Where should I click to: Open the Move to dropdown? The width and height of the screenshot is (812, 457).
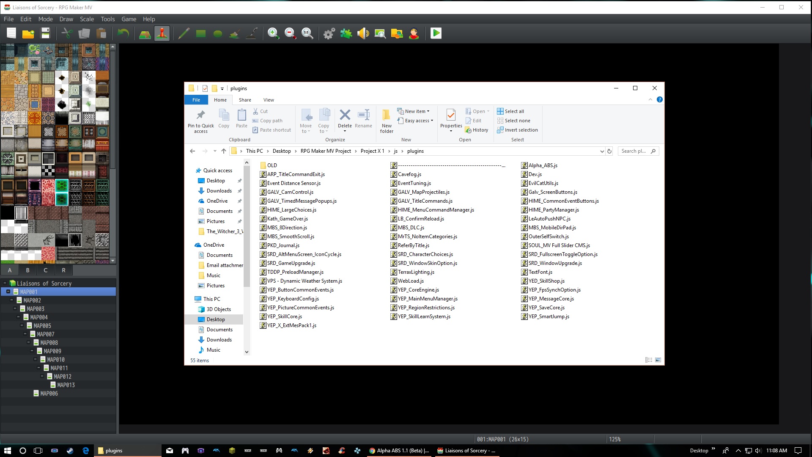tap(306, 121)
